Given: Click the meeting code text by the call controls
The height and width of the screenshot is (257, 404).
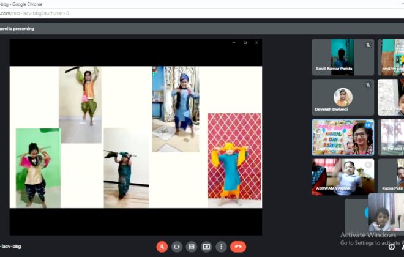Looking at the screenshot, I should [x=10, y=247].
